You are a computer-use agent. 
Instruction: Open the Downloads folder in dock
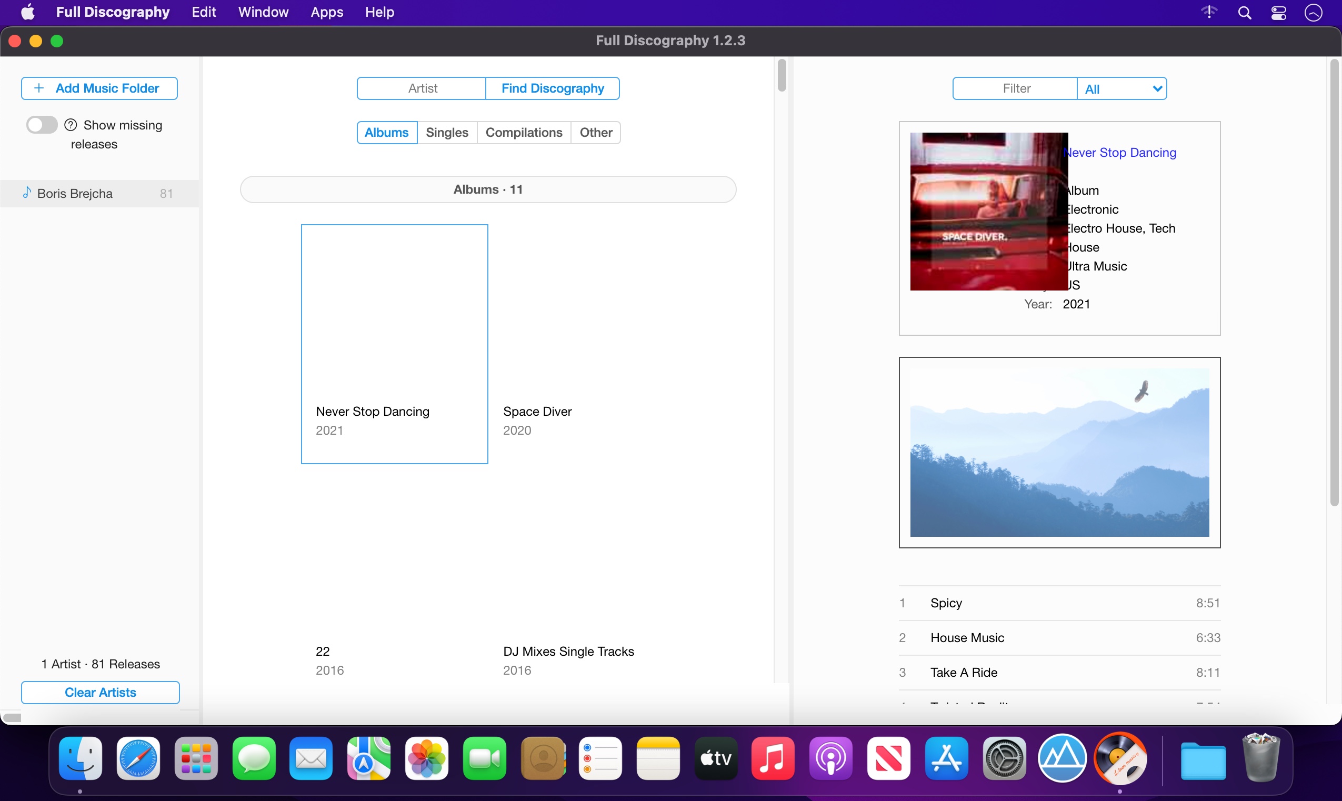click(1203, 760)
